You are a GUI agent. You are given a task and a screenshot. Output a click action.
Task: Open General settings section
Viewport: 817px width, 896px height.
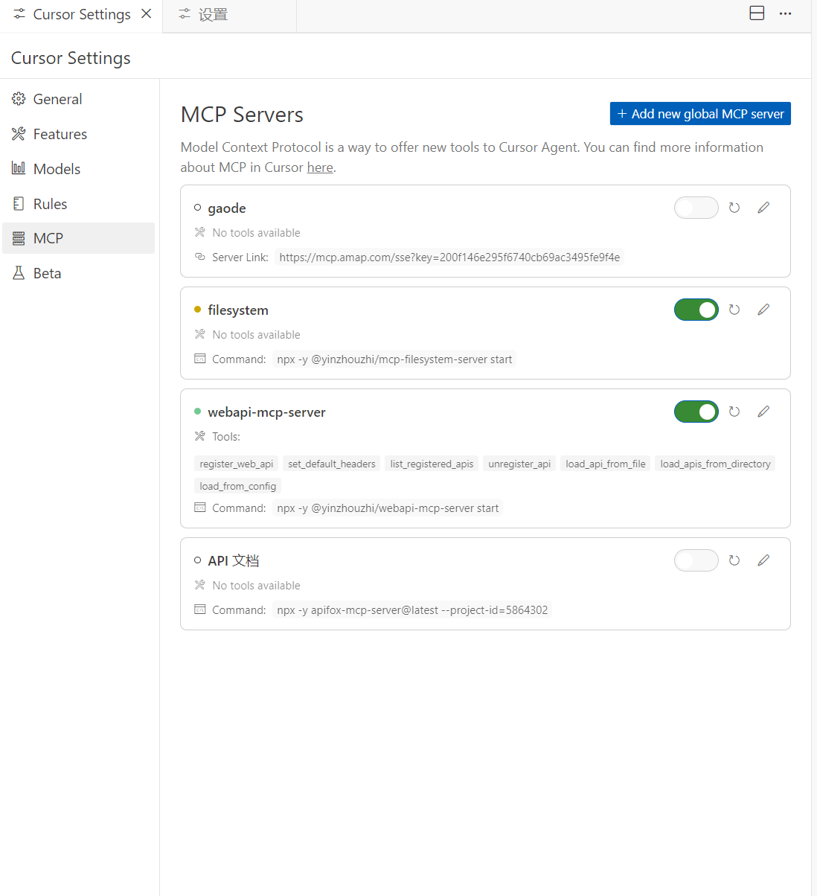click(78, 99)
